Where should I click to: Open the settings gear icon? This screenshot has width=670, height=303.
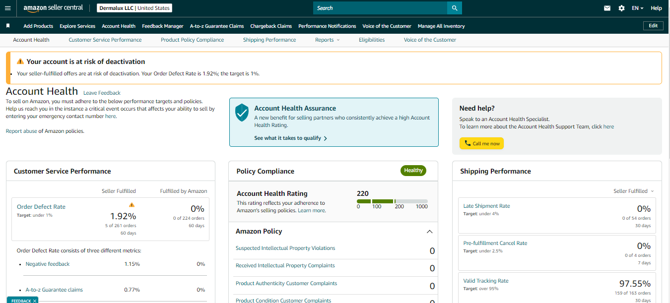tap(621, 8)
